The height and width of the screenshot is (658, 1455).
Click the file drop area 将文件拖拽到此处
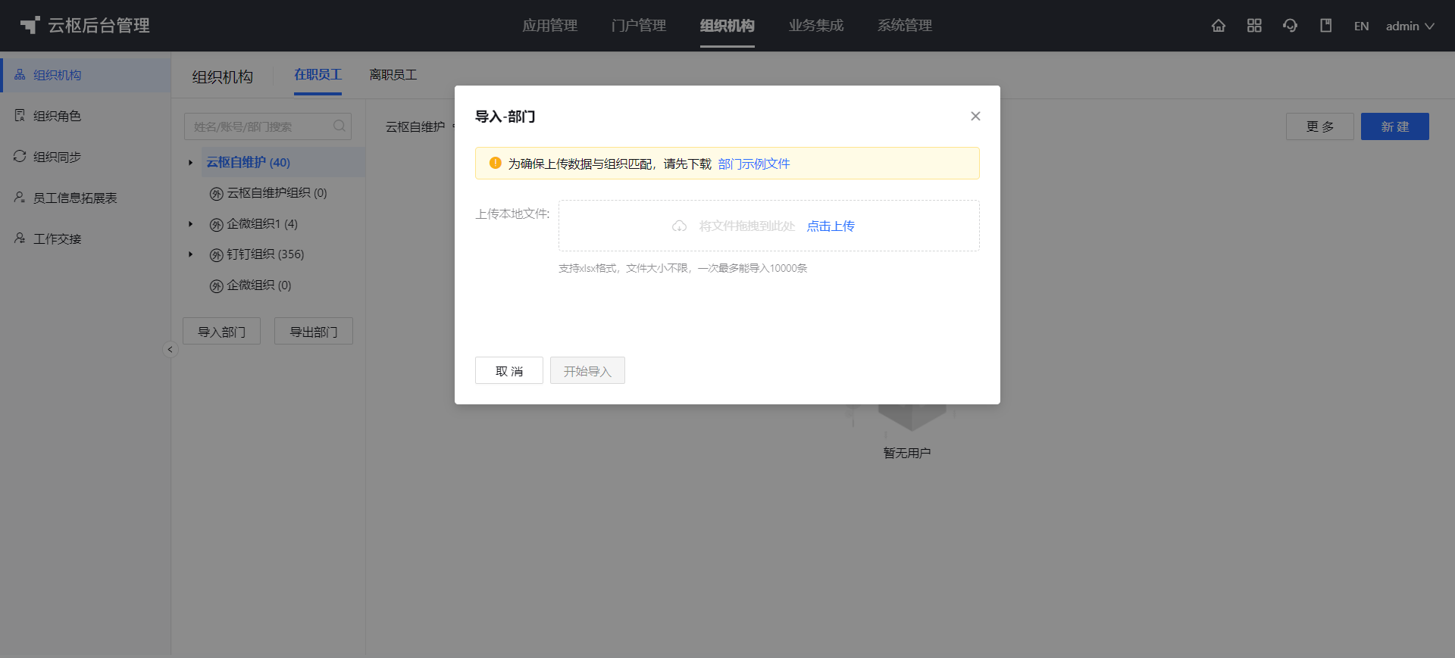click(x=768, y=226)
